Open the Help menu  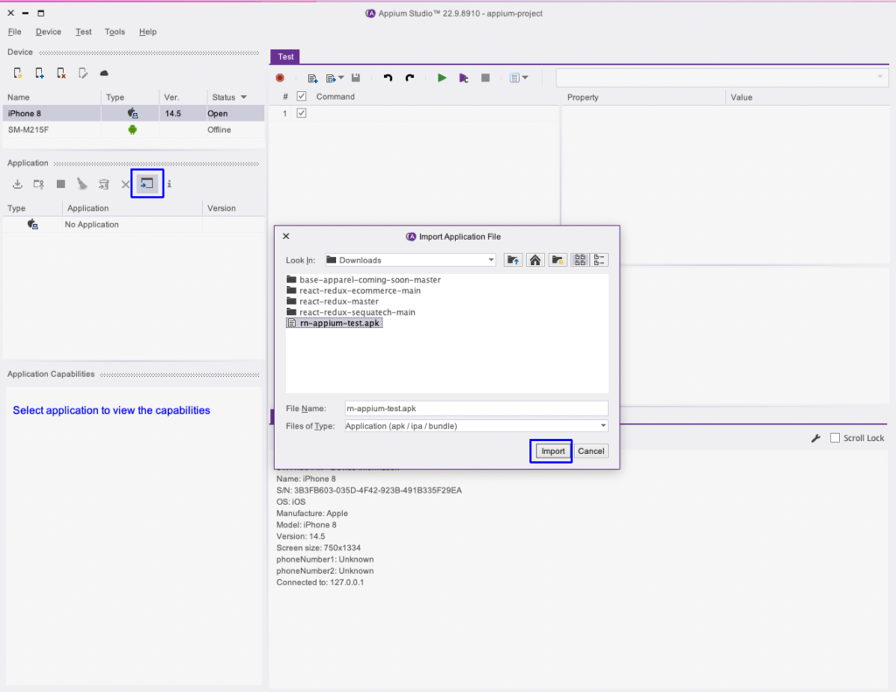pyautogui.click(x=147, y=32)
